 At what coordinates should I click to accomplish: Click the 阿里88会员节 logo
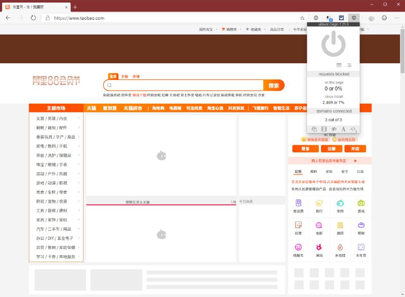coord(56,80)
